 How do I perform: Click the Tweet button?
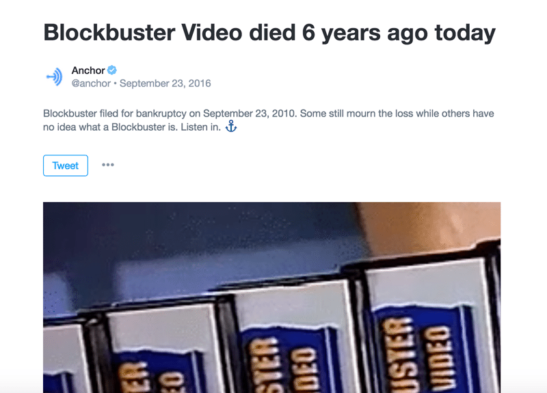click(x=66, y=166)
